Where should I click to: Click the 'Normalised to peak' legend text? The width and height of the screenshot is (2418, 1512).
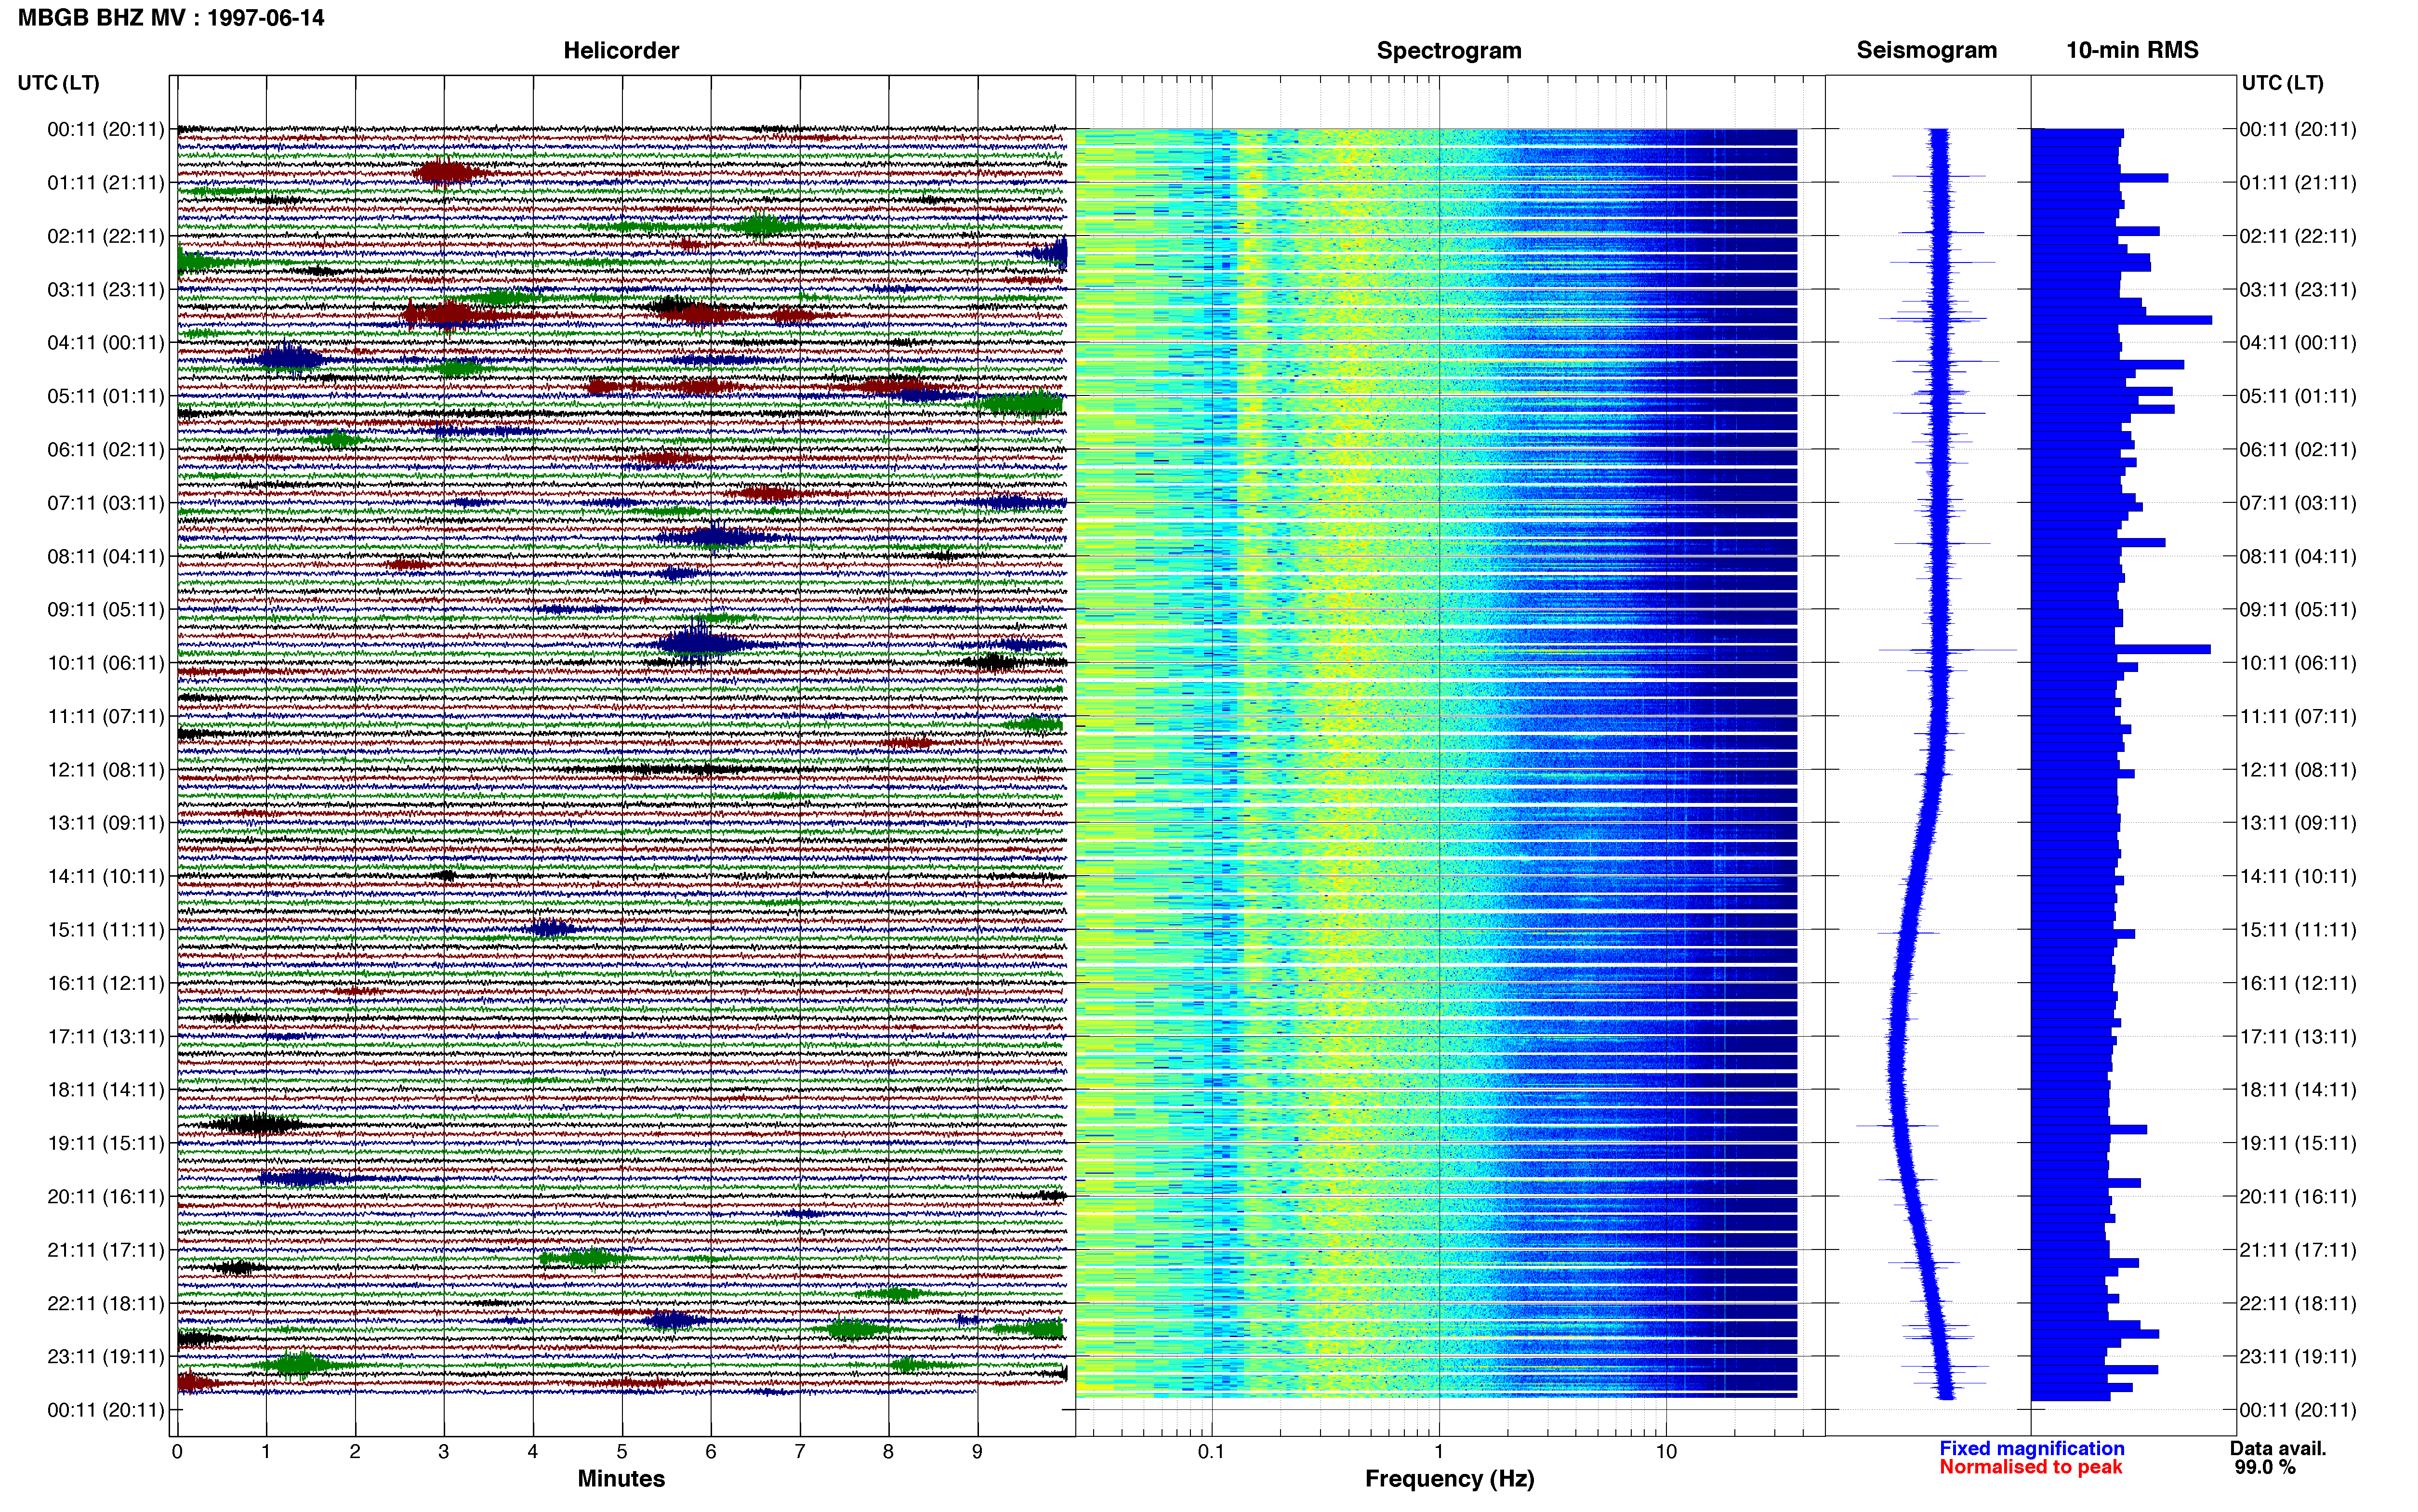pyautogui.click(x=2030, y=1467)
